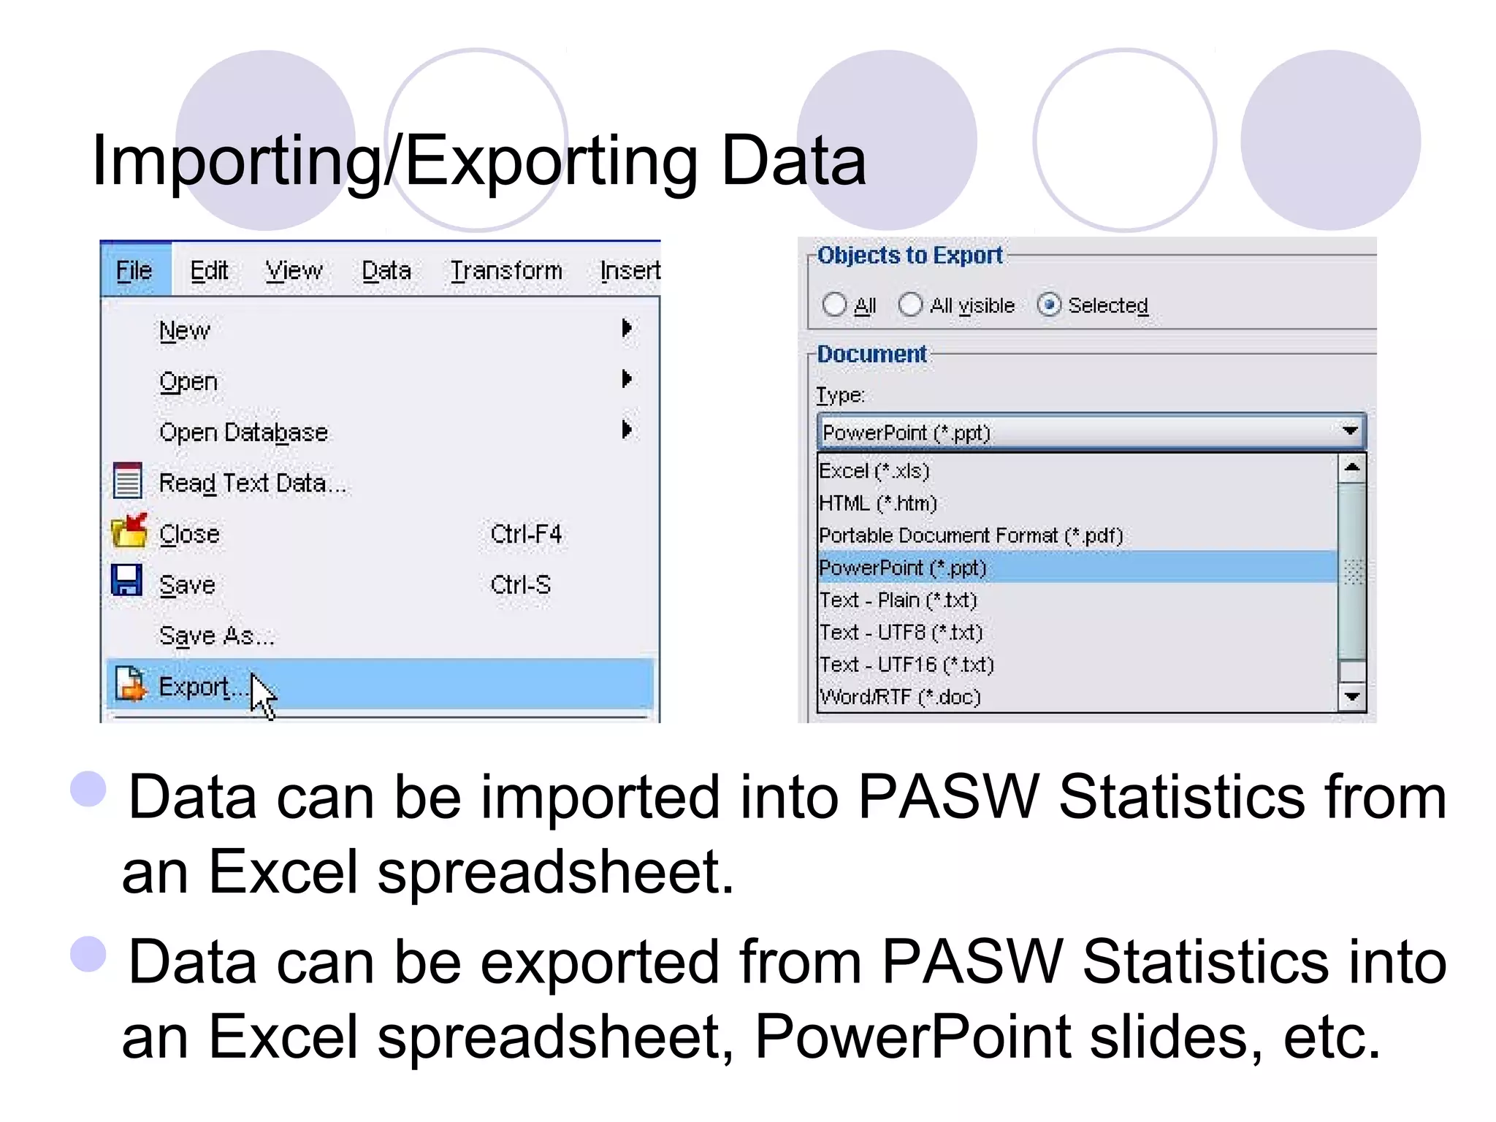Image resolution: width=1496 pixels, height=1122 pixels.
Task: Select Text - UTF16 (*.txt) option
Action: (1077, 663)
